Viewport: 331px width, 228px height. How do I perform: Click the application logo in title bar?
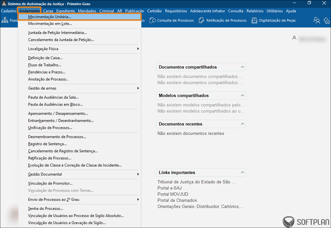(4, 4)
